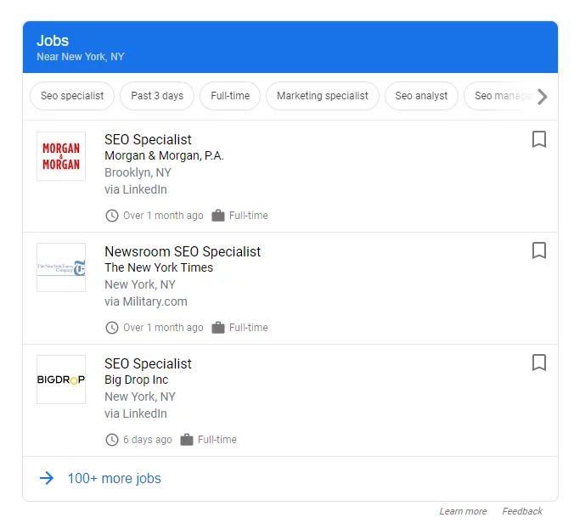Click the clock icon on Big Drop listing
574x523 pixels.
coord(112,440)
